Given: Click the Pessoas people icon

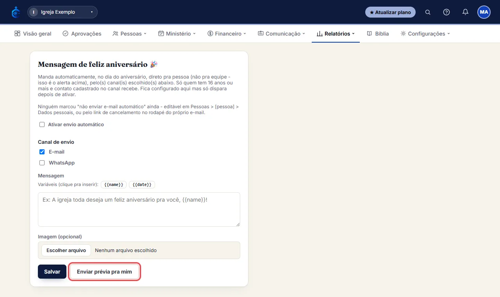Looking at the screenshot, I should (115, 34).
